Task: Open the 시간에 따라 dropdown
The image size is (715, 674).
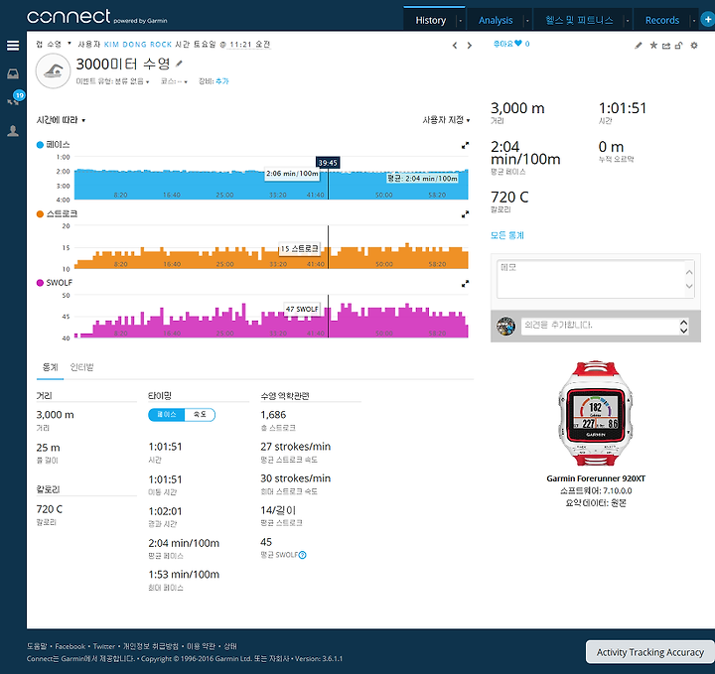Action: (62, 120)
